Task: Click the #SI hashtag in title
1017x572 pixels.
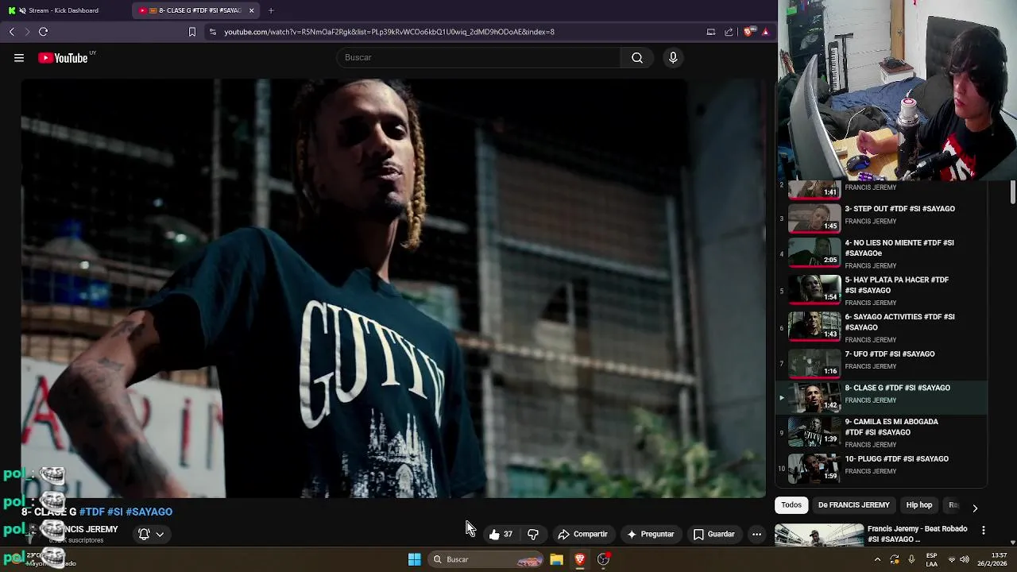Action: (115, 512)
